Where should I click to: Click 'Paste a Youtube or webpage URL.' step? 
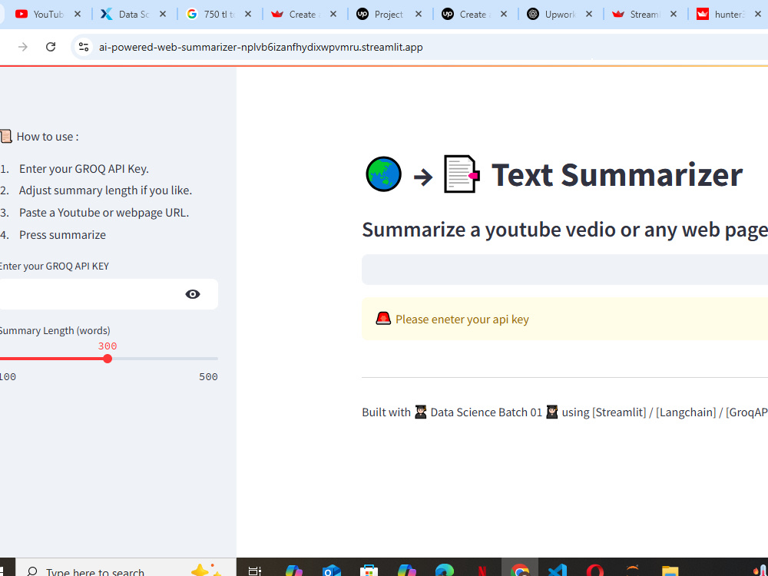[x=104, y=213]
